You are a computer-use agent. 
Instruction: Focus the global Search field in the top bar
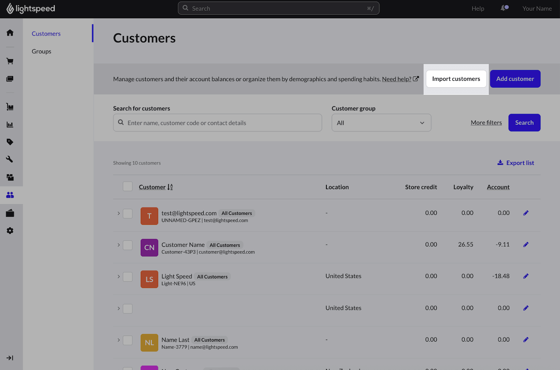pyautogui.click(x=278, y=8)
